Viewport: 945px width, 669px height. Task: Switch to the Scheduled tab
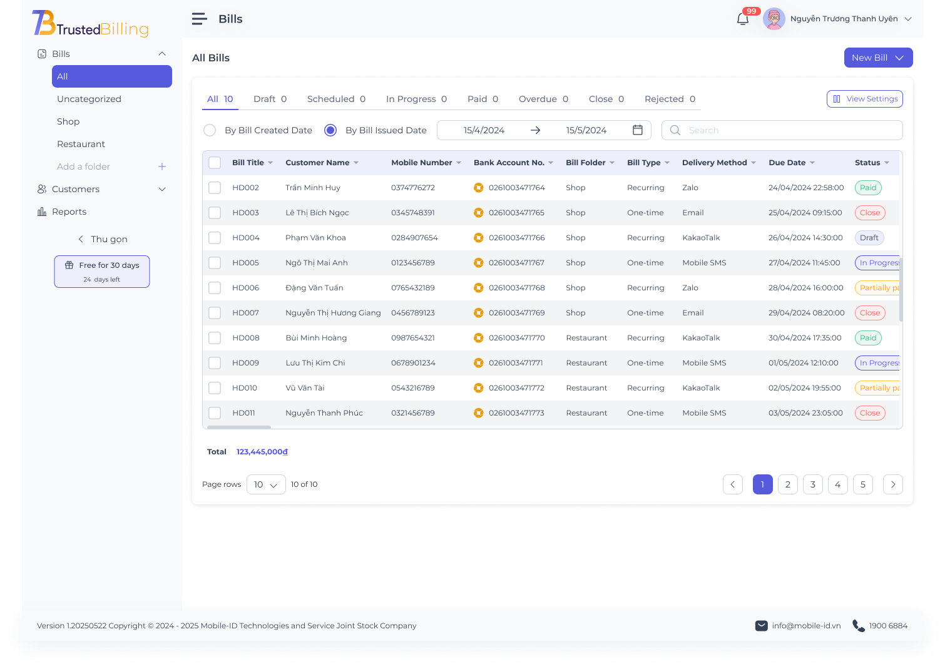pos(337,99)
